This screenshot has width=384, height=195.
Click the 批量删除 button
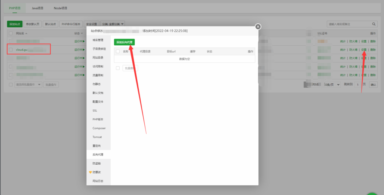pos(130,68)
